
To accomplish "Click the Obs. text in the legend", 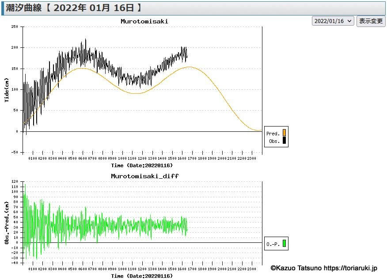I will point(274,141).
